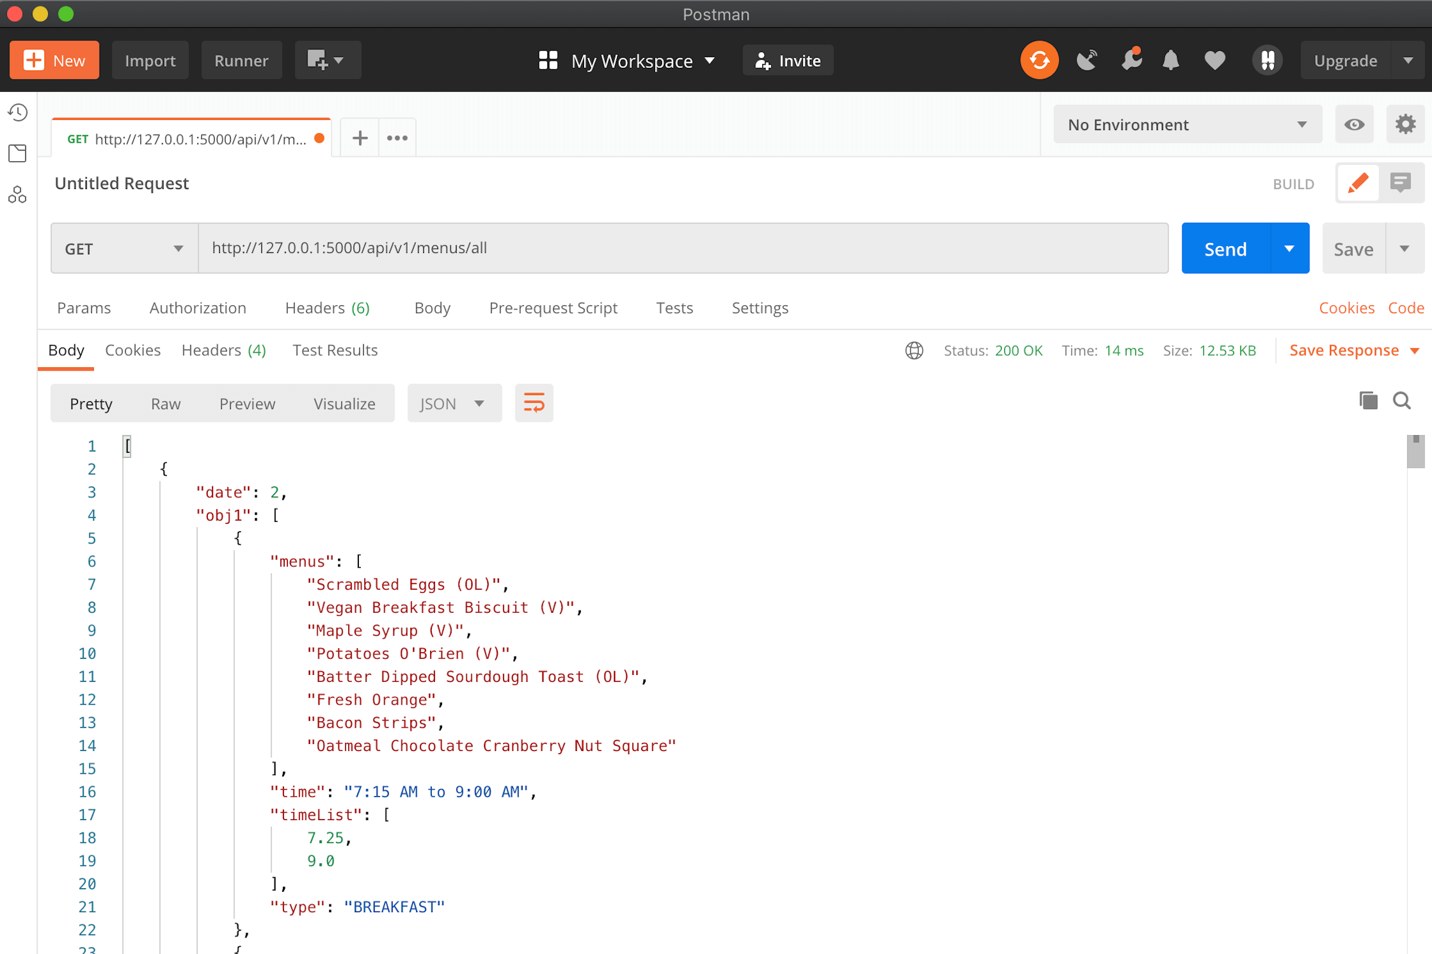Open the request Settings tab

760,308
